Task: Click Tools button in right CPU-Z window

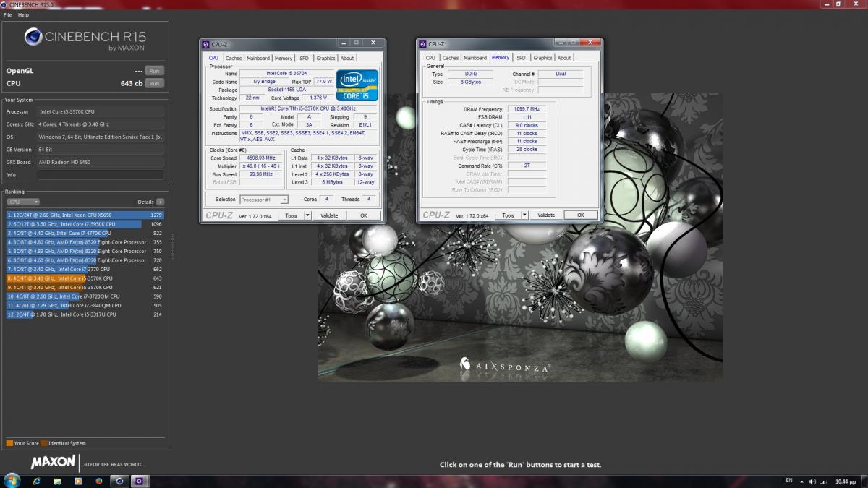Action: [509, 215]
